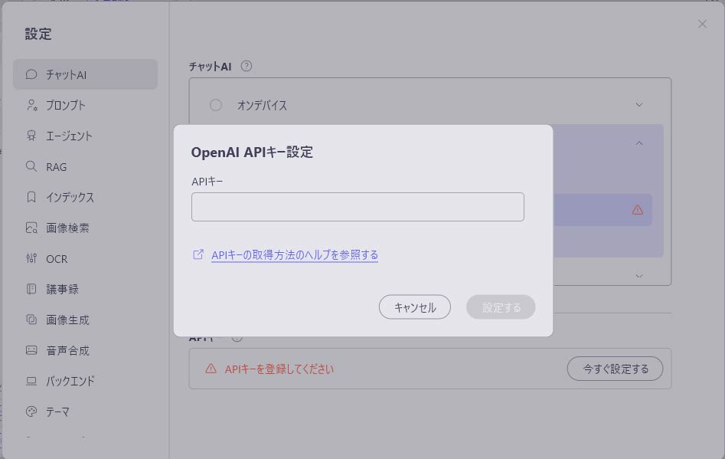Click the external link icon beside help link
Screen dimensions: 725x459
pos(198,254)
